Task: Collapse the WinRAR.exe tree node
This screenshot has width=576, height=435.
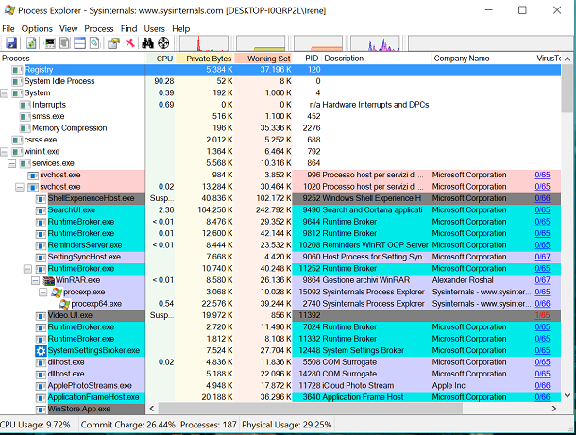Action: [35, 281]
